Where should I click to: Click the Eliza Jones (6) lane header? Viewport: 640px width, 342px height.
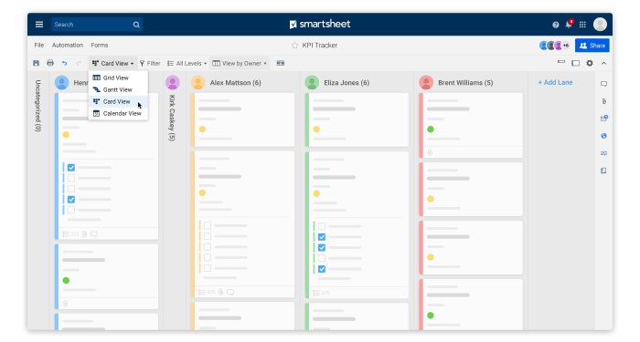point(347,83)
